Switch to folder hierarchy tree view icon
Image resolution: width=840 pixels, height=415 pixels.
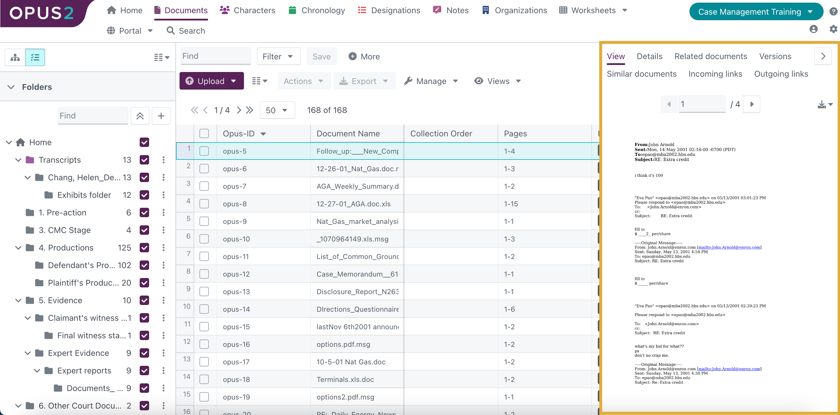15,57
